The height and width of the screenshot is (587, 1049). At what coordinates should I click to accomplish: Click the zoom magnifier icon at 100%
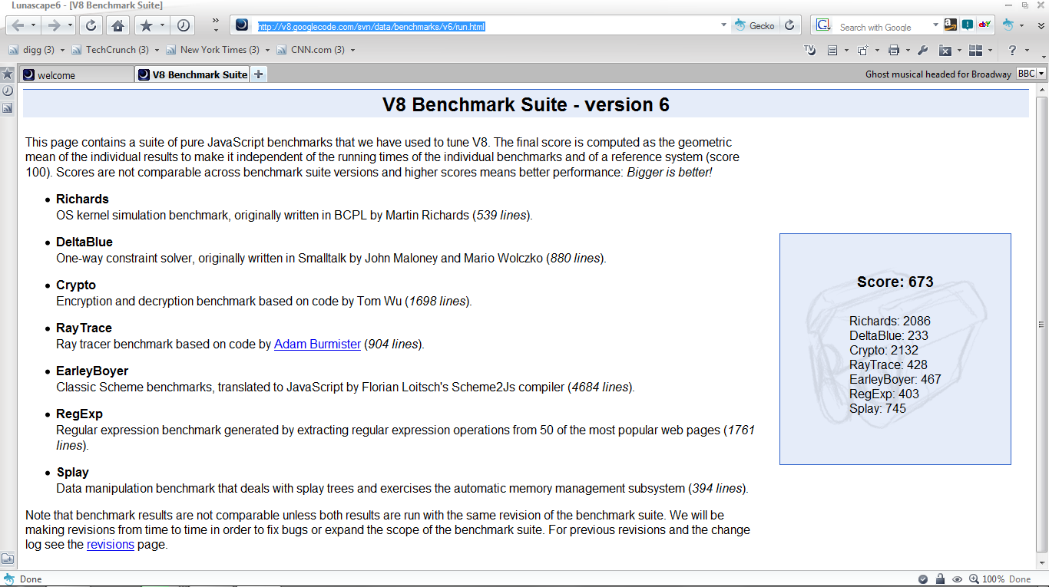[x=974, y=579]
